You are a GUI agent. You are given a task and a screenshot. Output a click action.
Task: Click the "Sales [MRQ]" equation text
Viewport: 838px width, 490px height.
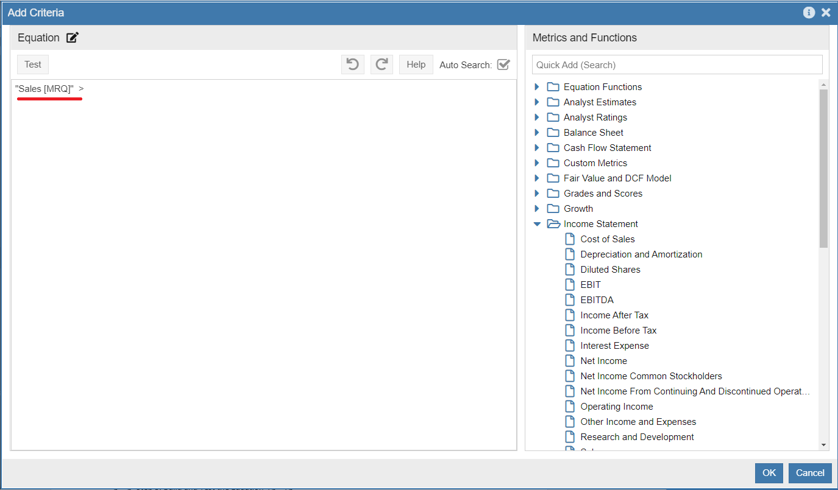pyautogui.click(x=44, y=89)
